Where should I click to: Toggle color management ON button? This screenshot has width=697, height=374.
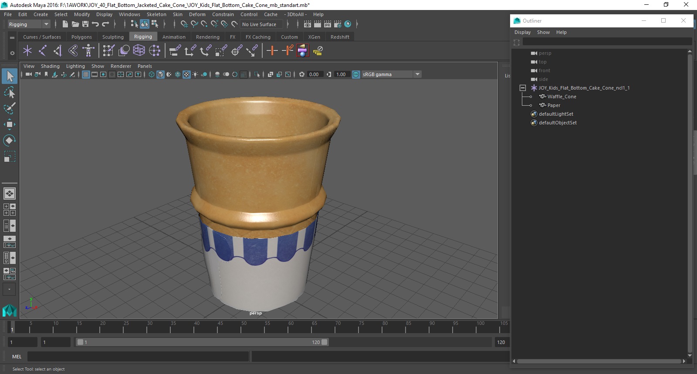356,74
